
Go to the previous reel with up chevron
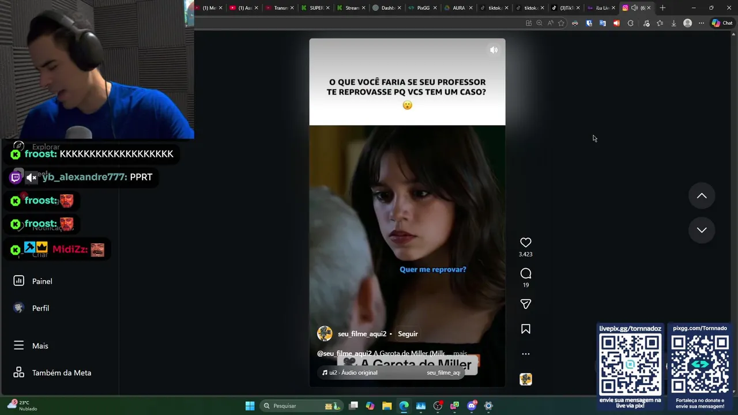702,196
